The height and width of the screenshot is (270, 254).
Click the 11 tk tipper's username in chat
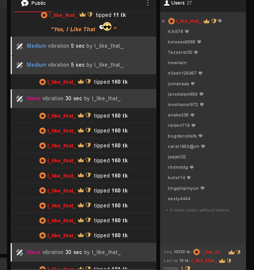click(x=63, y=15)
